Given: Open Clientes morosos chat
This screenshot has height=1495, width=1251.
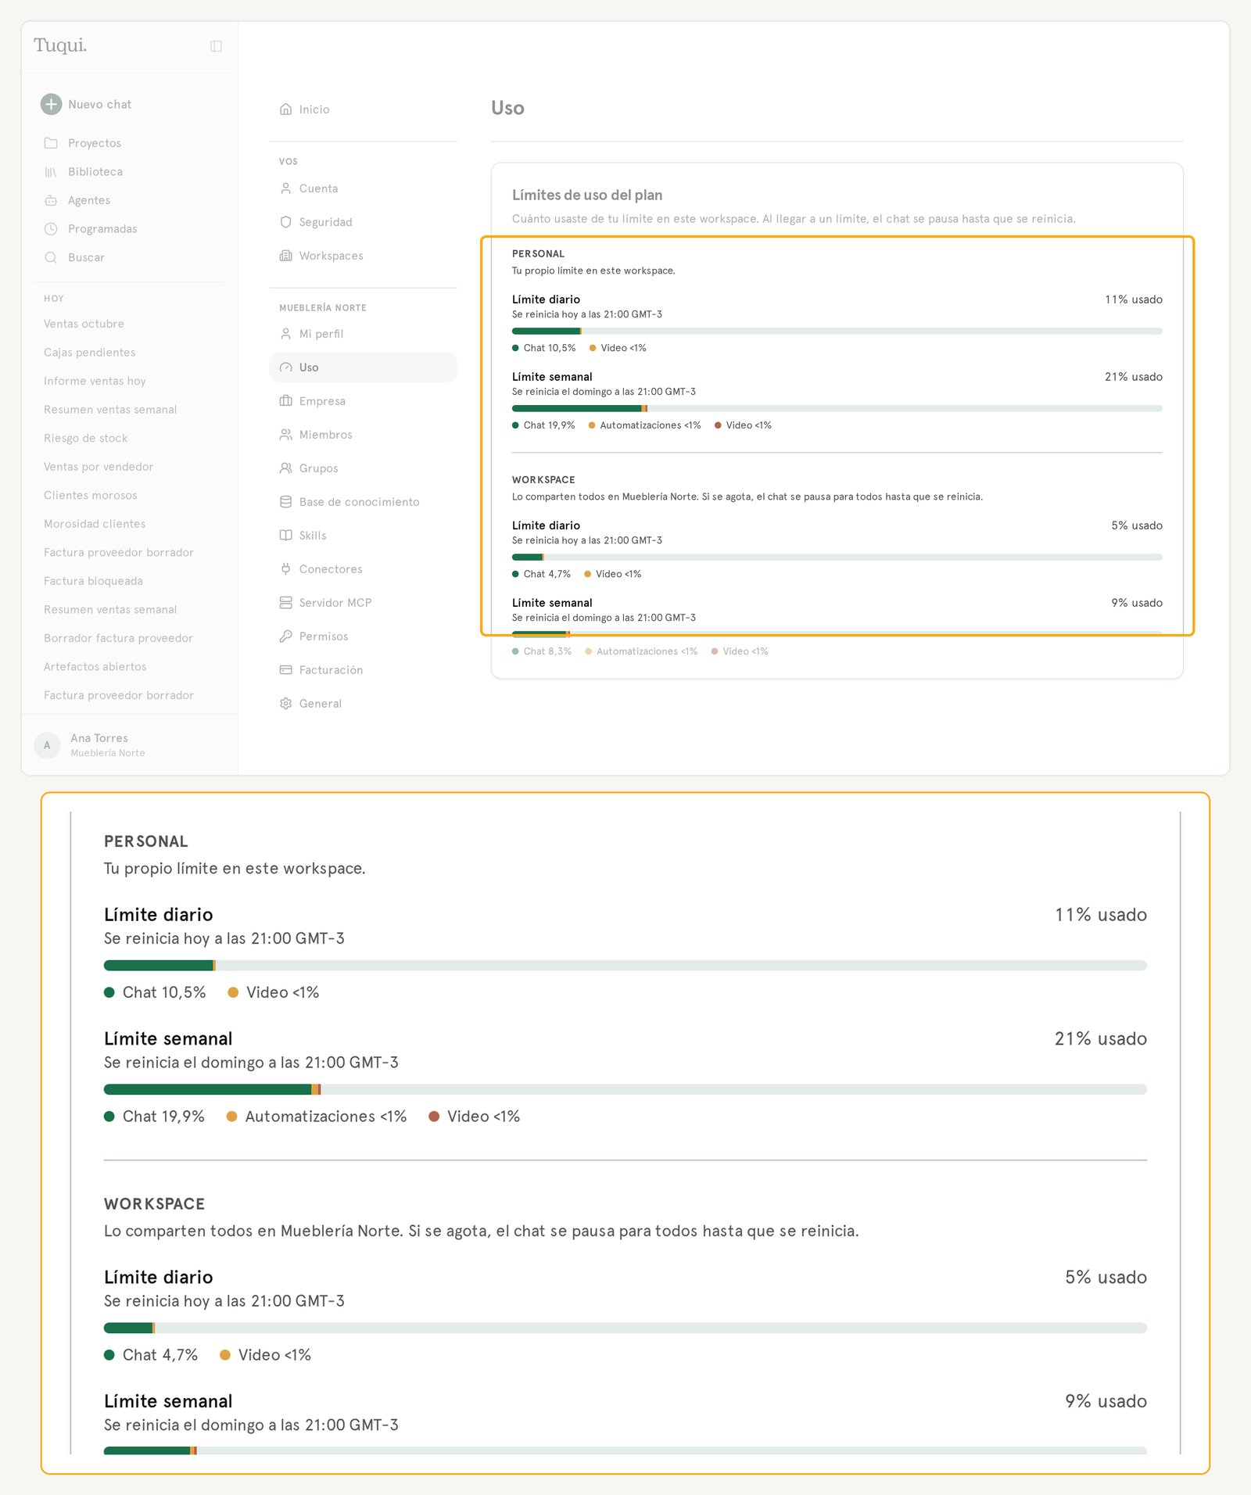Looking at the screenshot, I should coord(91,495).
